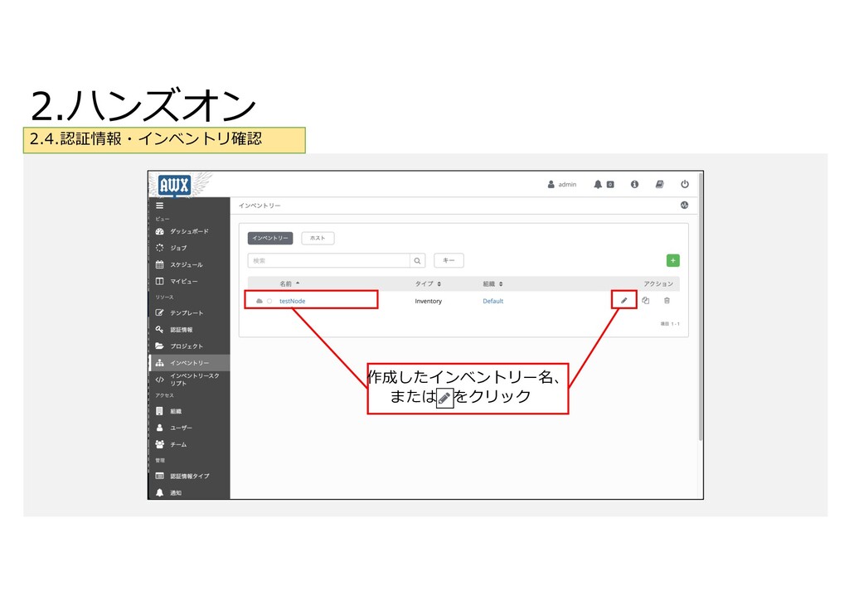The height and width of the screenshot is (600, 849).
Task: Click the green add inventory button
Action: (673, 261)
